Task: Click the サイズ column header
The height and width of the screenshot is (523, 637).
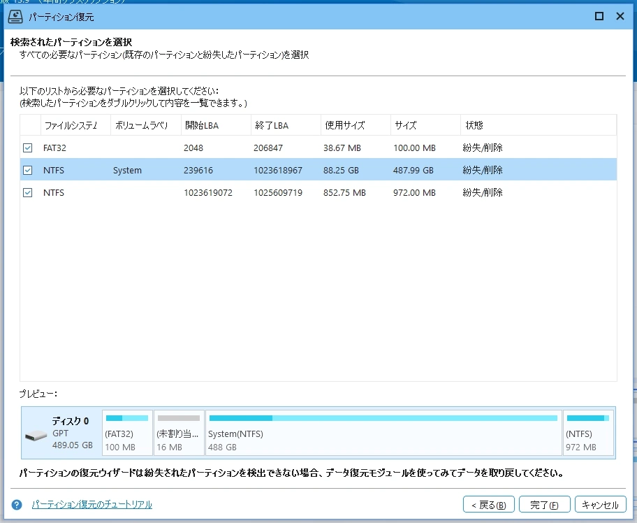Action: [x=426, y=125]
